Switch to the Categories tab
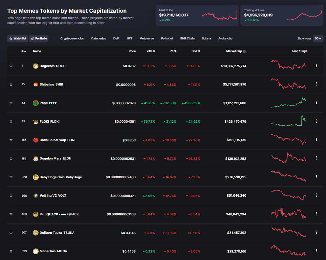 click(x=99, y=39)
